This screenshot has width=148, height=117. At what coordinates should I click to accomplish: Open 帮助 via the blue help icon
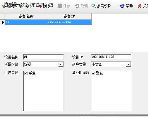[x=122, y=6]
